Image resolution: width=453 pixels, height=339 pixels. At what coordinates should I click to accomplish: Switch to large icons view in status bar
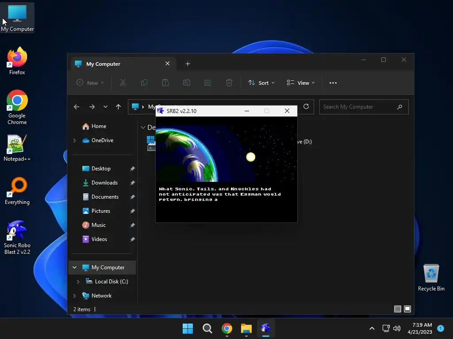[x=407, y=309]
